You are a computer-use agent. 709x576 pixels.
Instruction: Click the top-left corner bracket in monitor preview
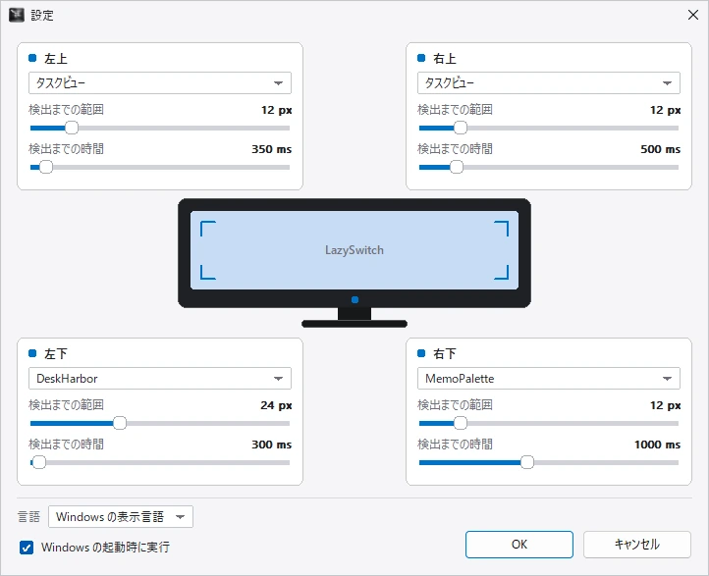pos(208,229)
